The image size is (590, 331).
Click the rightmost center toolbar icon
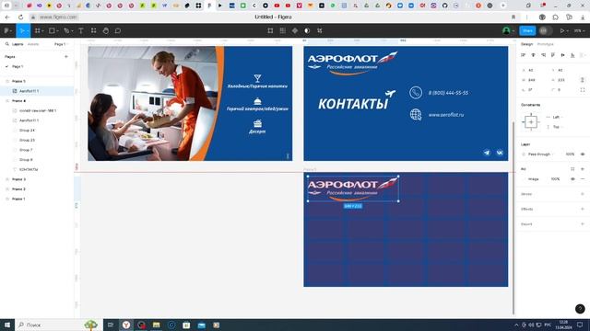point(320,30)
